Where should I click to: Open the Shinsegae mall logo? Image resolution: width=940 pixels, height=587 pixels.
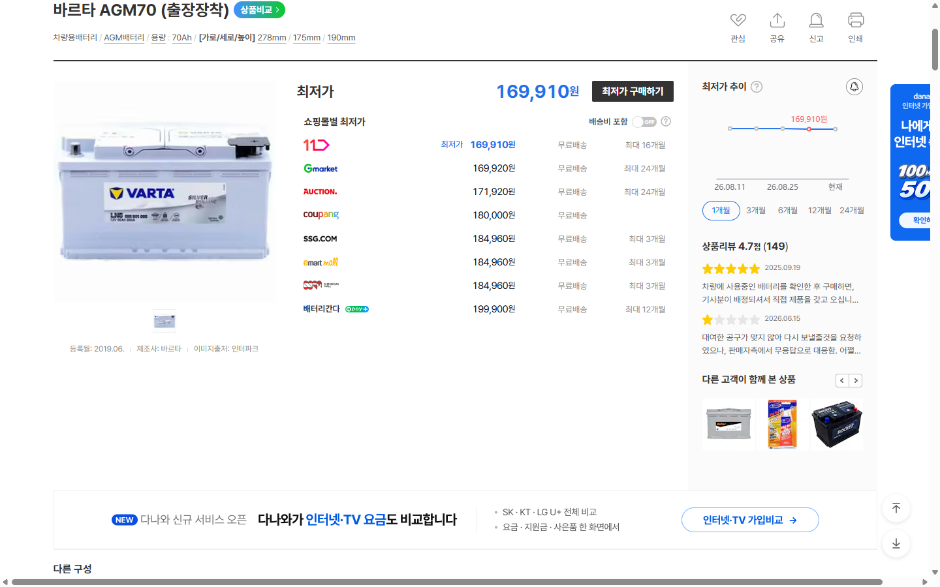[x=321, y=285]
